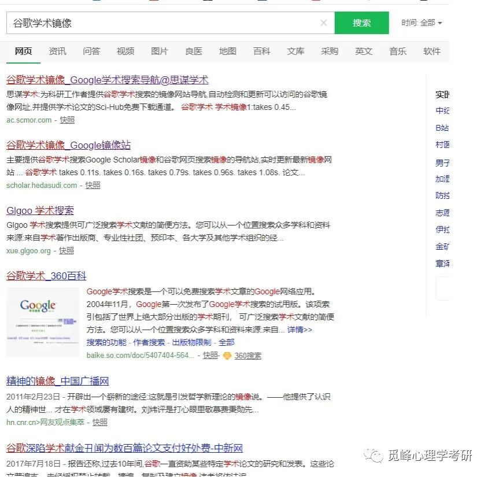Open the 图片 tab

160,51
